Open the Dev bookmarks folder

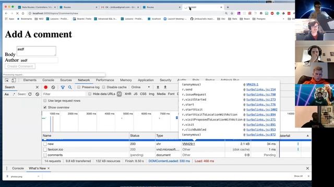(x=221, y=19)
